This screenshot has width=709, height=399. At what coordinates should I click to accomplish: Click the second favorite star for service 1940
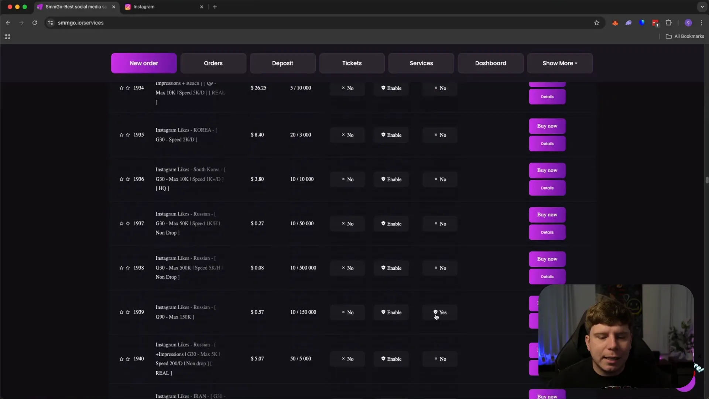click(128, 359)
